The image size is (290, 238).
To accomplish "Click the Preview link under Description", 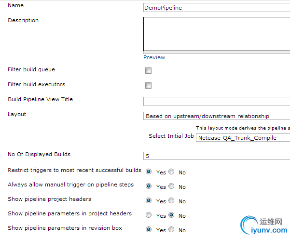I will [x=154, y=57].
